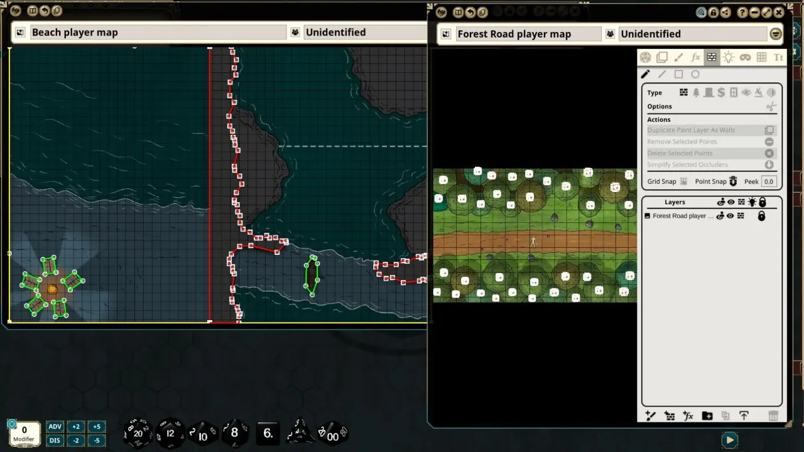Select the circle drawing tool
Screen dimensions: 804x452
[x=695, y=74]
